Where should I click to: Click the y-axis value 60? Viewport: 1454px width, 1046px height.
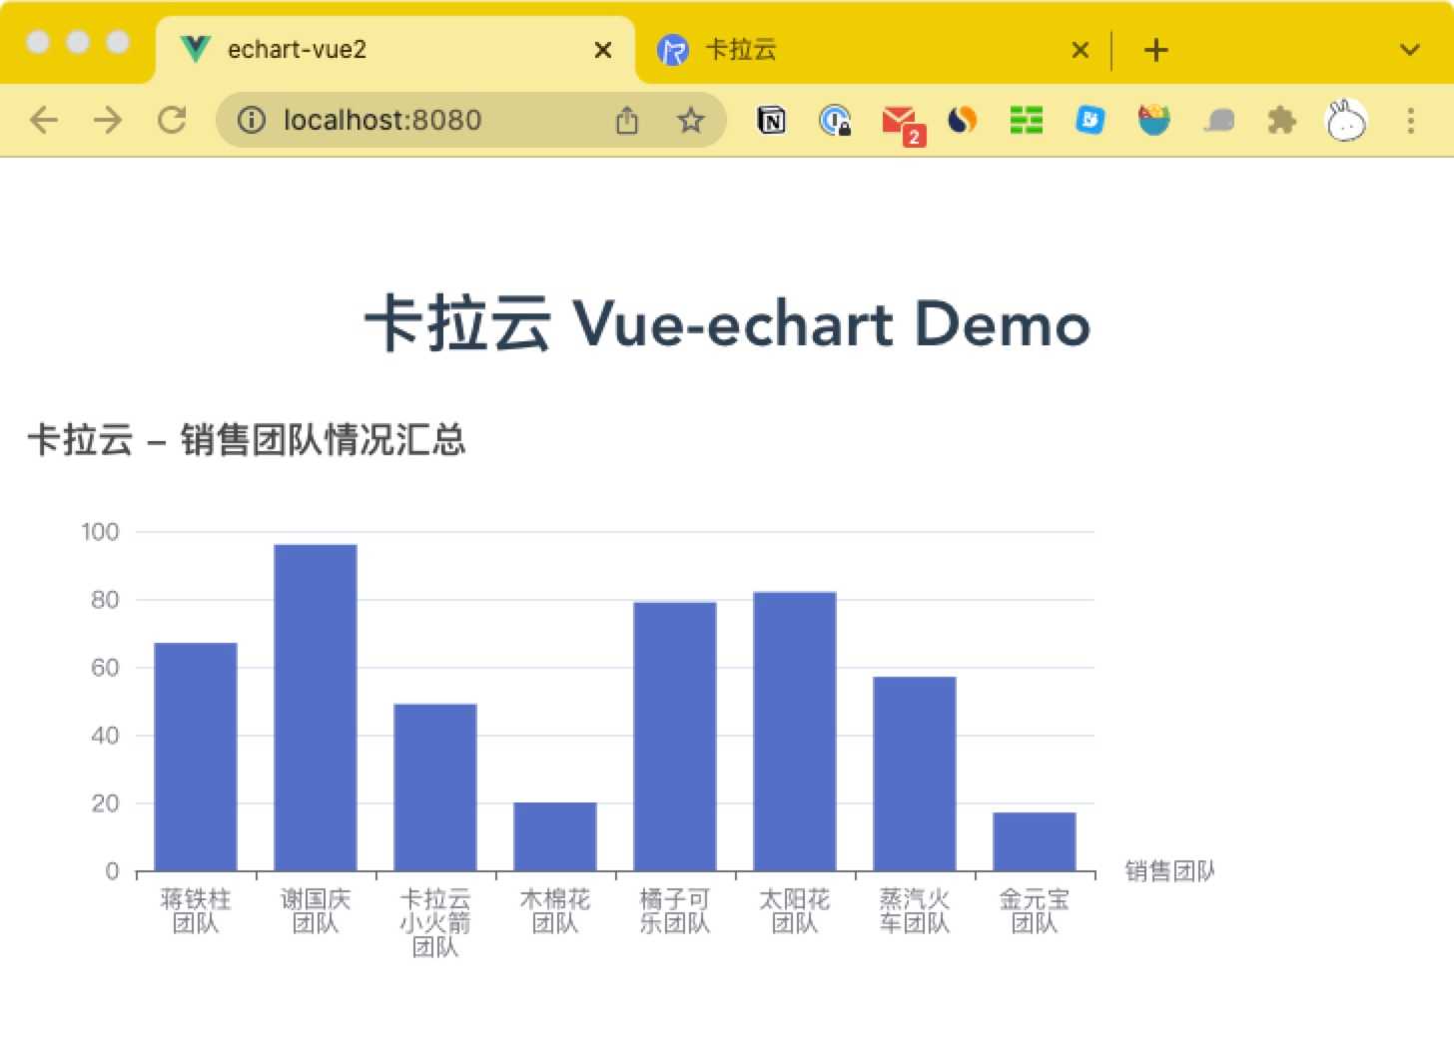[105, 668]
